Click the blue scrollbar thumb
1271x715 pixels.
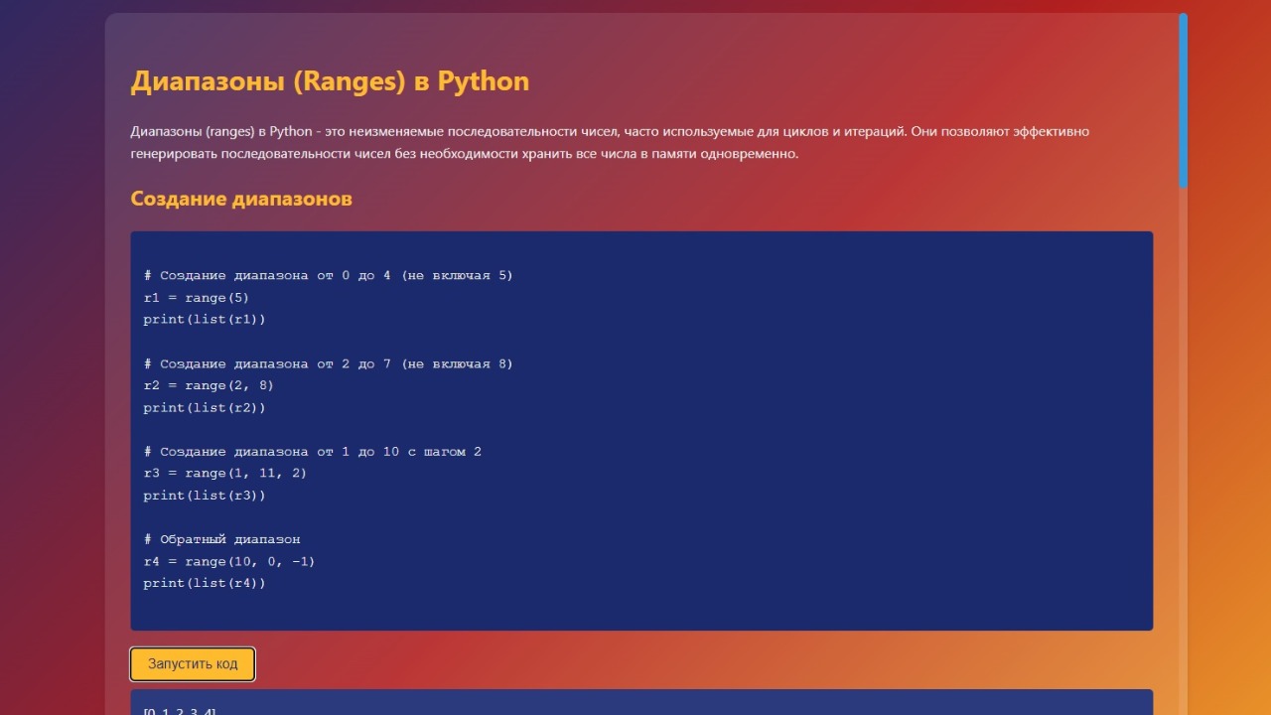click(x=1183, y=99)
